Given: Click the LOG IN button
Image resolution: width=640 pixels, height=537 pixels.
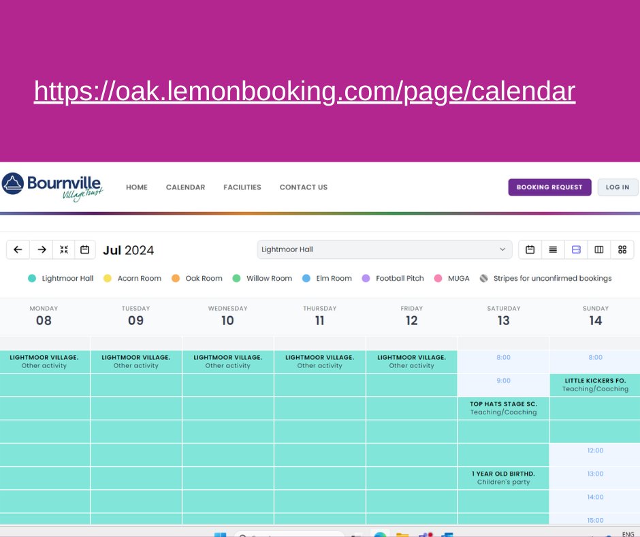Looking at the screenshot, I should [618, 187].
